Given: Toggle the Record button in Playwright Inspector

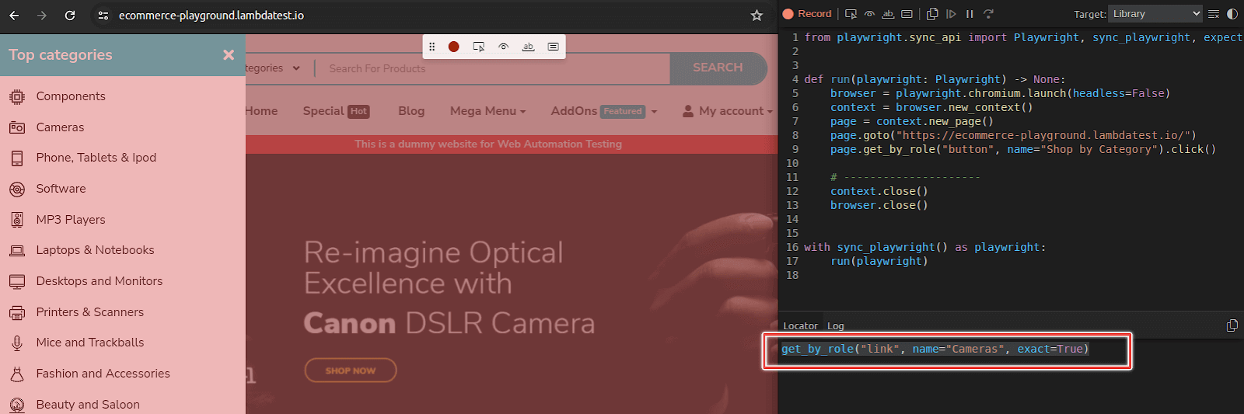Looking at the screenshot, I should (x=806, y=14).
